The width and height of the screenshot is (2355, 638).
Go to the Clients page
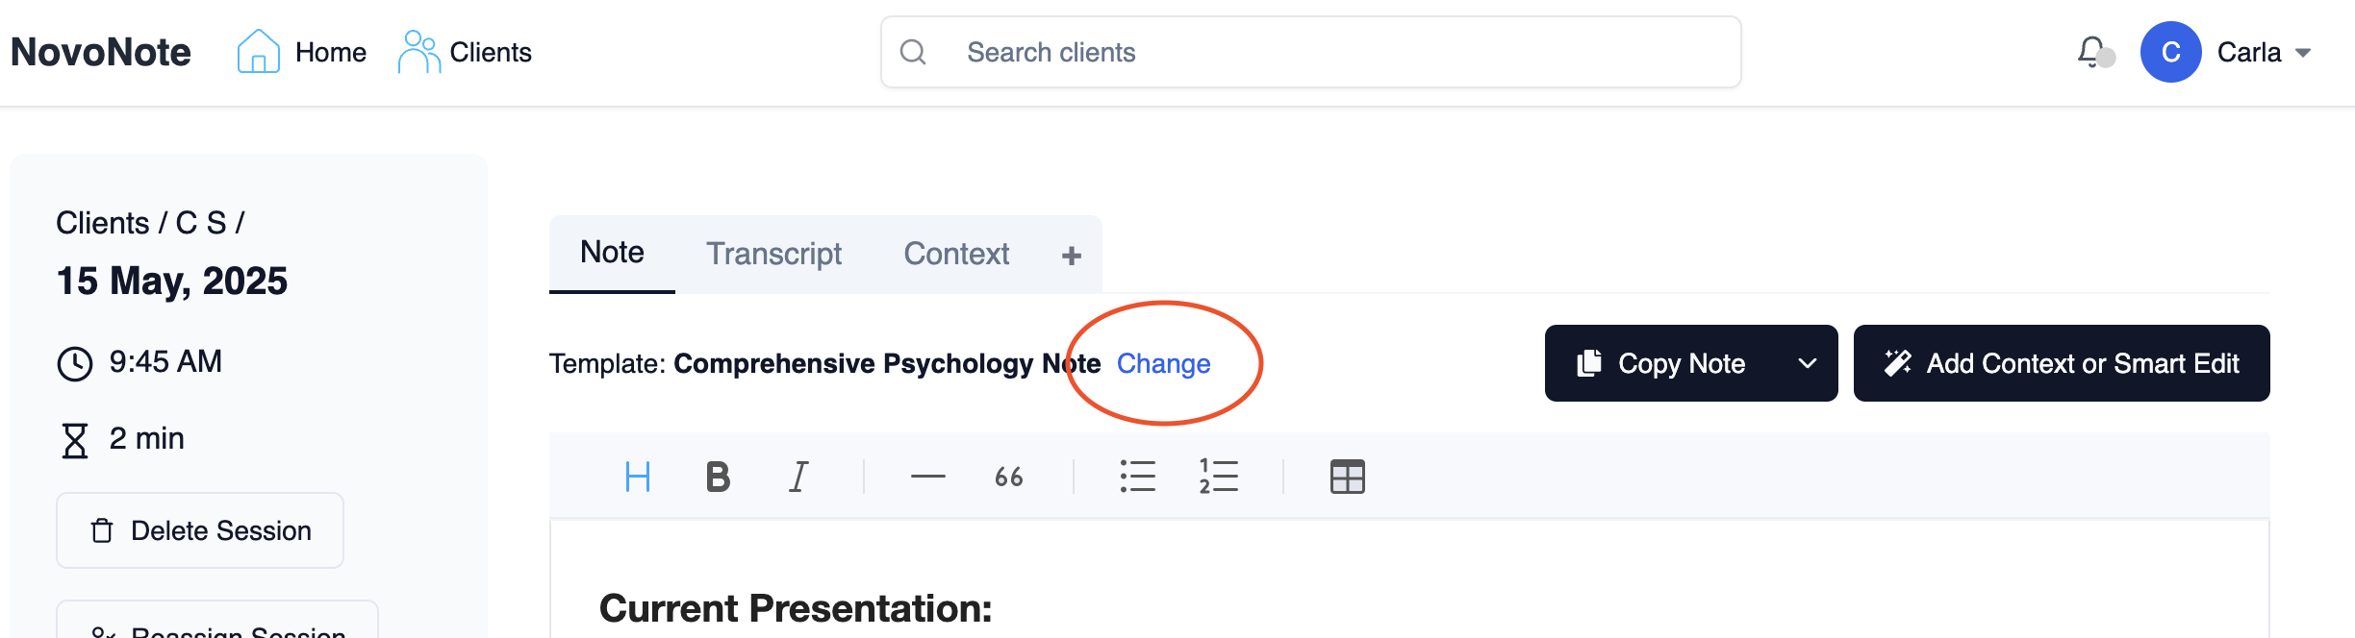466,52
